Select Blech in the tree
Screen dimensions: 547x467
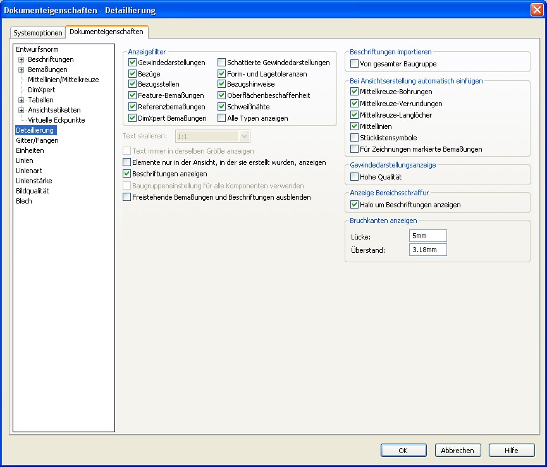(24, 201)
